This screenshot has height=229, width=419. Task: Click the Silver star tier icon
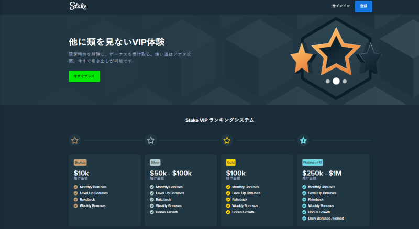[x=151, y=140]
